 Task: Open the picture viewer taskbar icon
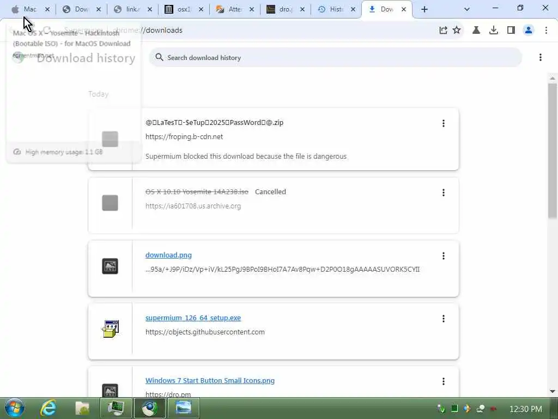(183, 408)
